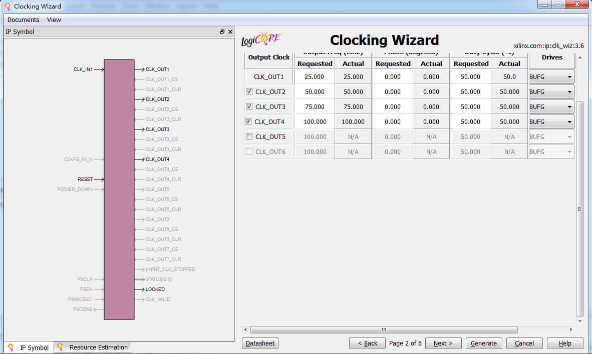This screenshot has height=354, width=592.
Task: Advance using the Next button
Action: point(443,343)
